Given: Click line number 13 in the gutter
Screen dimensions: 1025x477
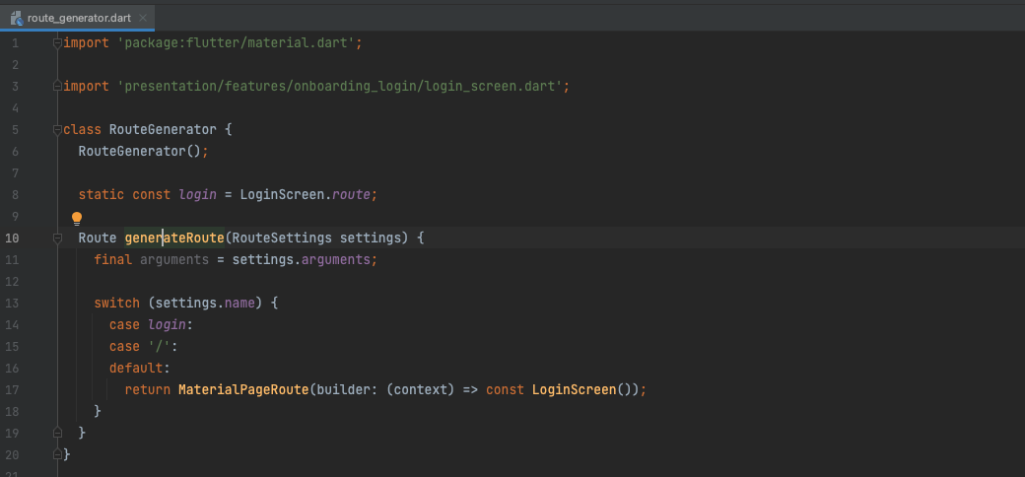Looking at the screenshot, I should [13, 304].
